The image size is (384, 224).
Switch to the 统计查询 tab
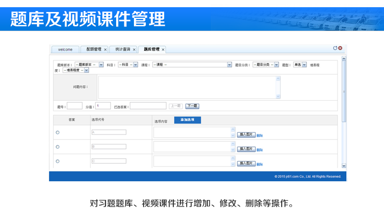[x=122, y=49]
